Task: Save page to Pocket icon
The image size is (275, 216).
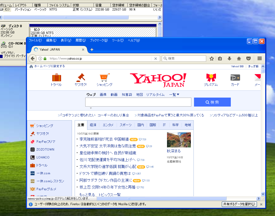Action: pyautogui.click(x=248, y=59)
